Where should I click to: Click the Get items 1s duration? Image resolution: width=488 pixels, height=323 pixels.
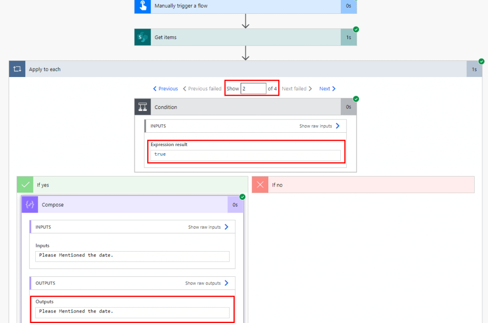348,37
